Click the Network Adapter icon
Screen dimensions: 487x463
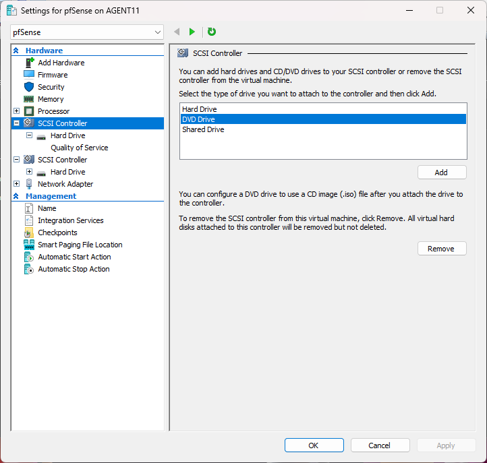coord(29,184)
